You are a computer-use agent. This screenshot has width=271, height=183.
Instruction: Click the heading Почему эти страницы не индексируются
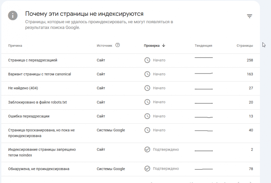84,14
